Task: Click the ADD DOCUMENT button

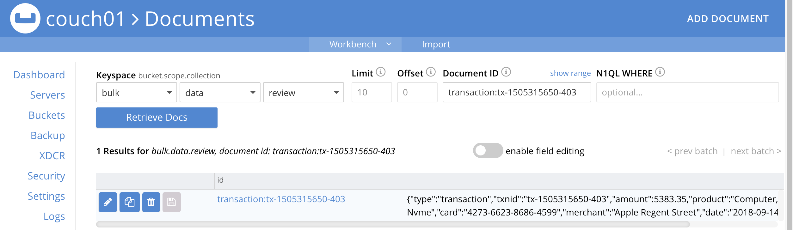Action: [728, 19]
